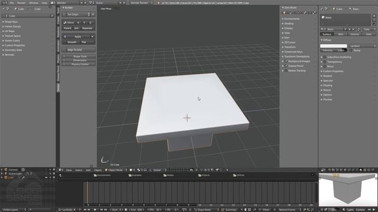
Task: Expand the Specular panel
Action: [328, 81]
